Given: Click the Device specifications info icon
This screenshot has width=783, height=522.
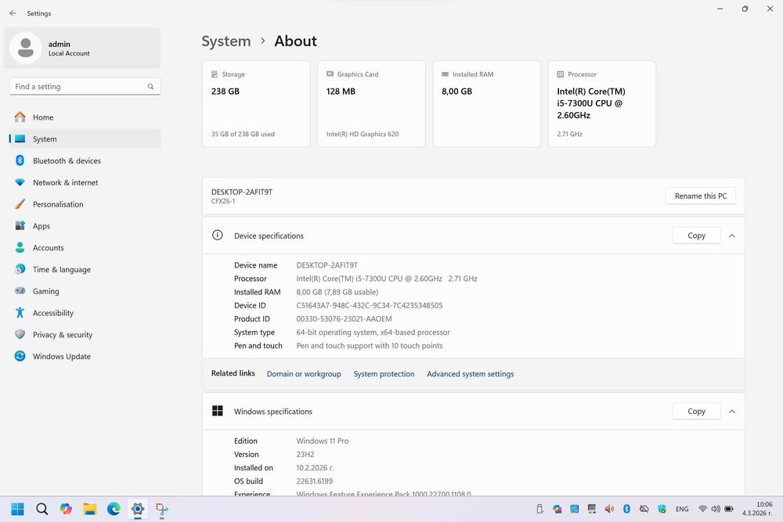Looking at the screenshot, I should (217, 235).
